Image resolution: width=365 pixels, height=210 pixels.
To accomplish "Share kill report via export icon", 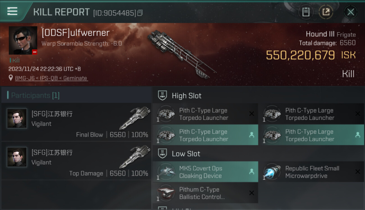I will [326, 12].
